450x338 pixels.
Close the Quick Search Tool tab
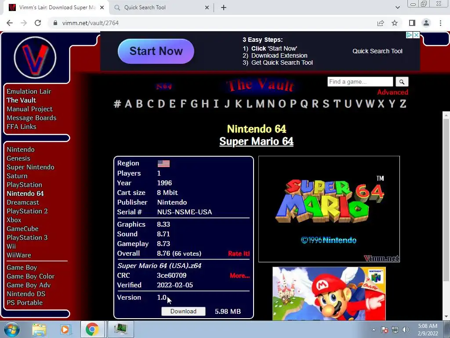207,7
